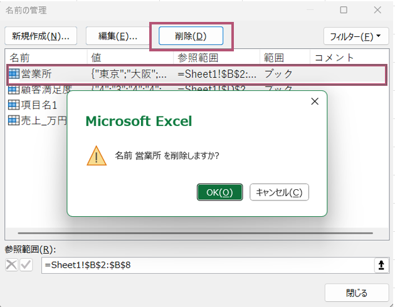Sort by the 名前 column header
Screen dimensions: 395x307
pyautogui.click(x=46, y=58)
